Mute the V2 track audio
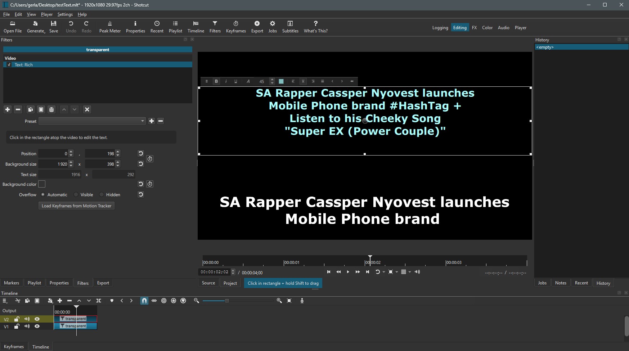Screen dimensions: 629x351 [x=27, y=319]
